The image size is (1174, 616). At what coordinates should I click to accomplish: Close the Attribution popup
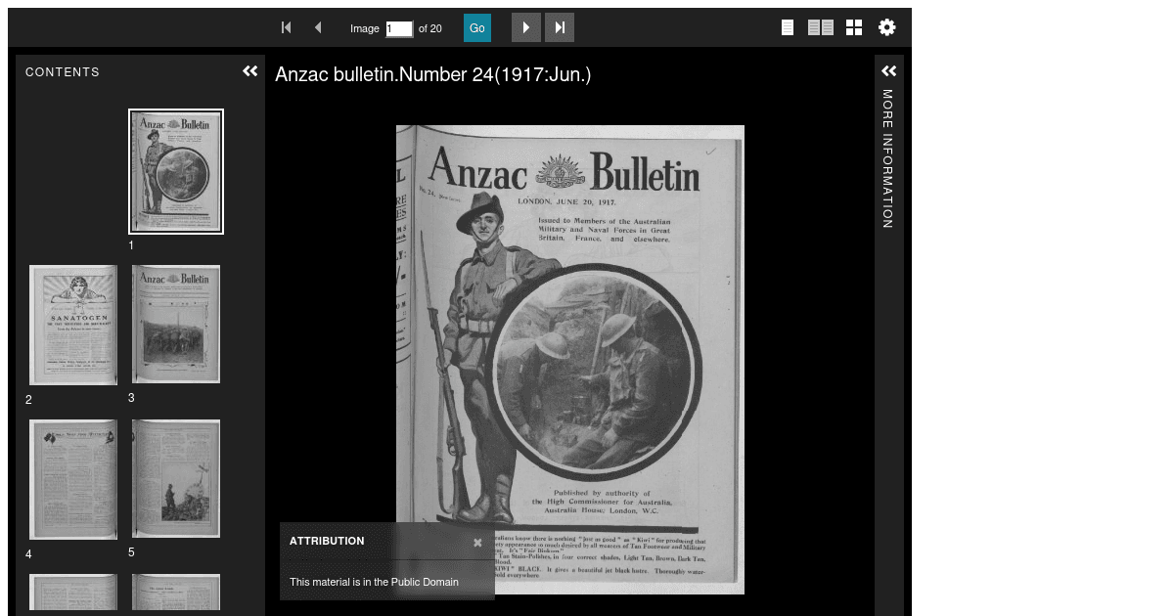[x=477, y=542]
